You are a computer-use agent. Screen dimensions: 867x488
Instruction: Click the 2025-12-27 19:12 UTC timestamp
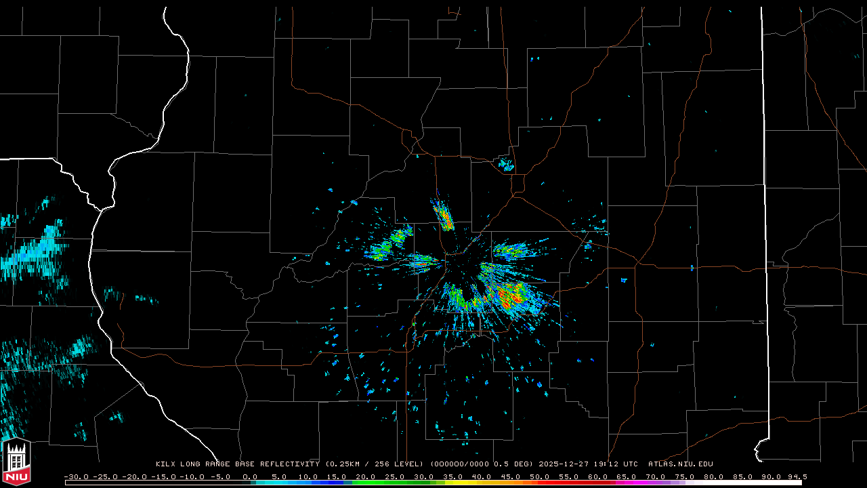pyautogui.click(x=588, y=464)
